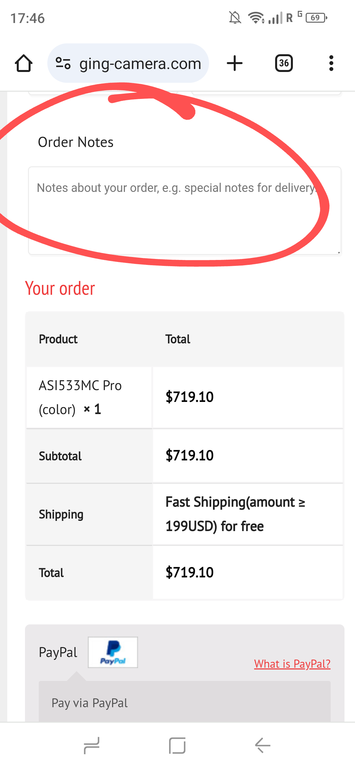Click the What is PayPal? link
This screenshot has height=769, width=355.
(x=292, y=664)
